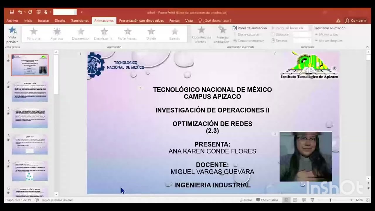
Task: Click the 'ANA KAREN CONDE FLORES' text
Action: point(212,151)
